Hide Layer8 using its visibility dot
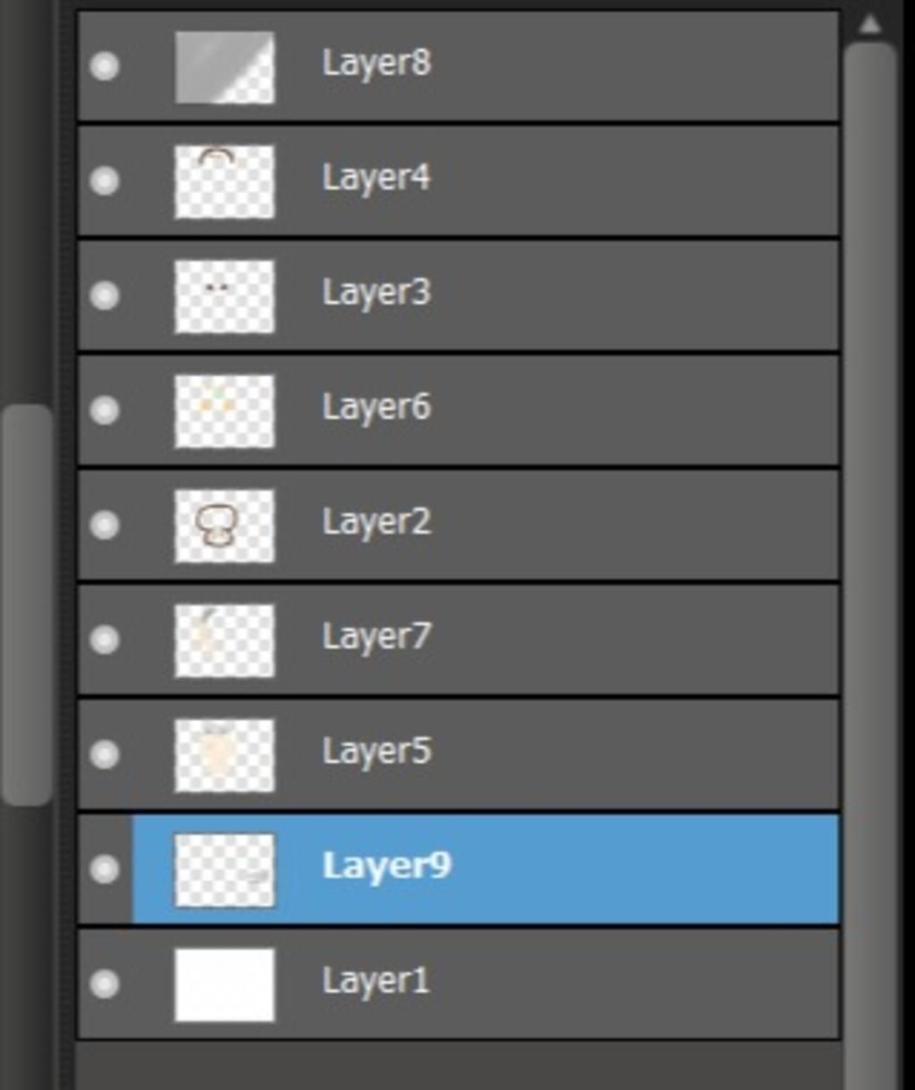 (x=105, y=67)
